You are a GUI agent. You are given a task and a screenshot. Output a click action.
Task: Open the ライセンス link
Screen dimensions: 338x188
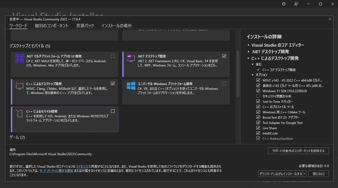82,166
